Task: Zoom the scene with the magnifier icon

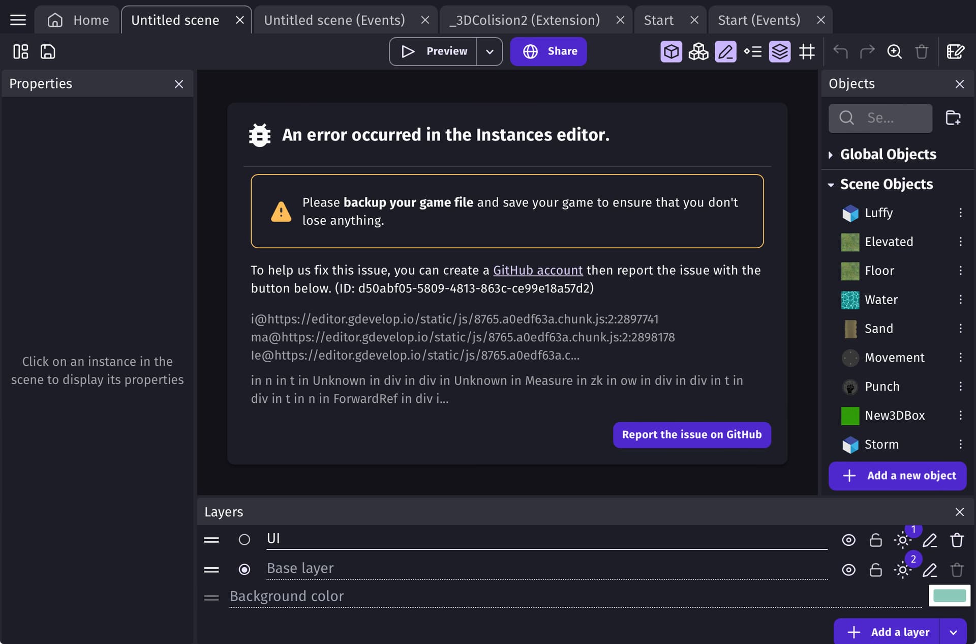Action: coord(895,51)
